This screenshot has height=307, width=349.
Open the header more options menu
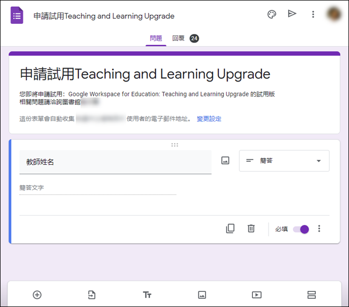point(313,15)
